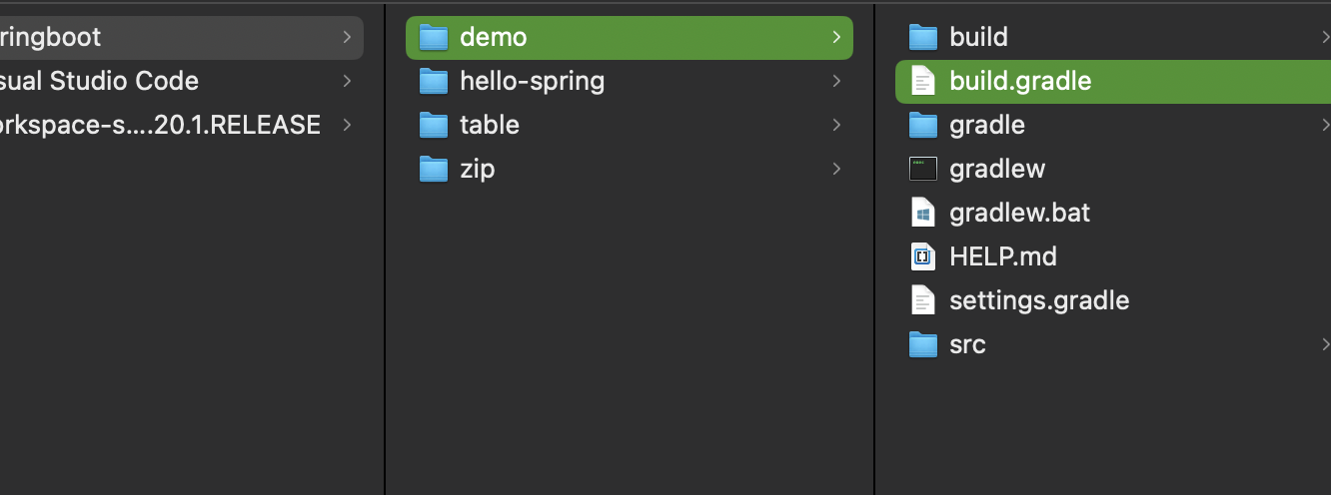Click the gradlew.bat Windows batch file icon

[x=923, y=213]
